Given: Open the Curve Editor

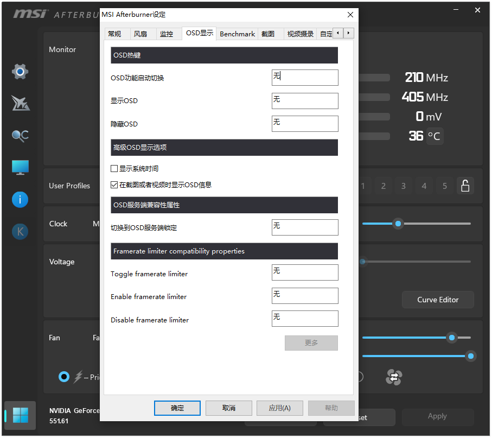Looking at the screenshot, I should (x=438, y=300).
